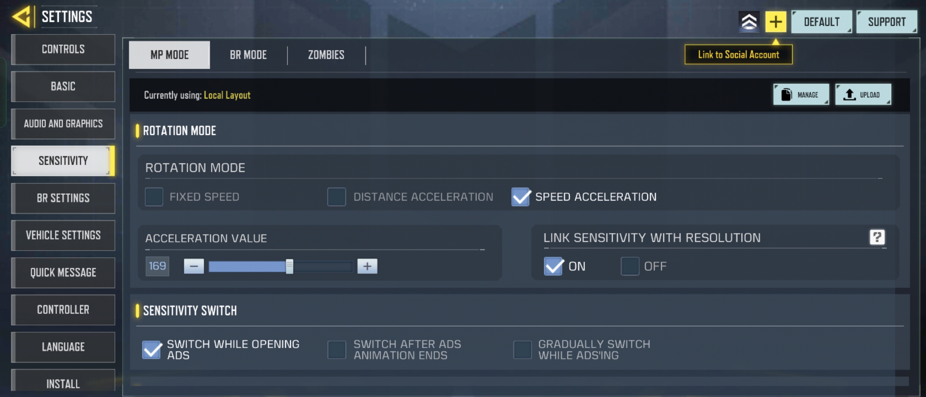926x397 pixels.
Task: Decrease acceleration value with minus button
Action: point(194,266)
